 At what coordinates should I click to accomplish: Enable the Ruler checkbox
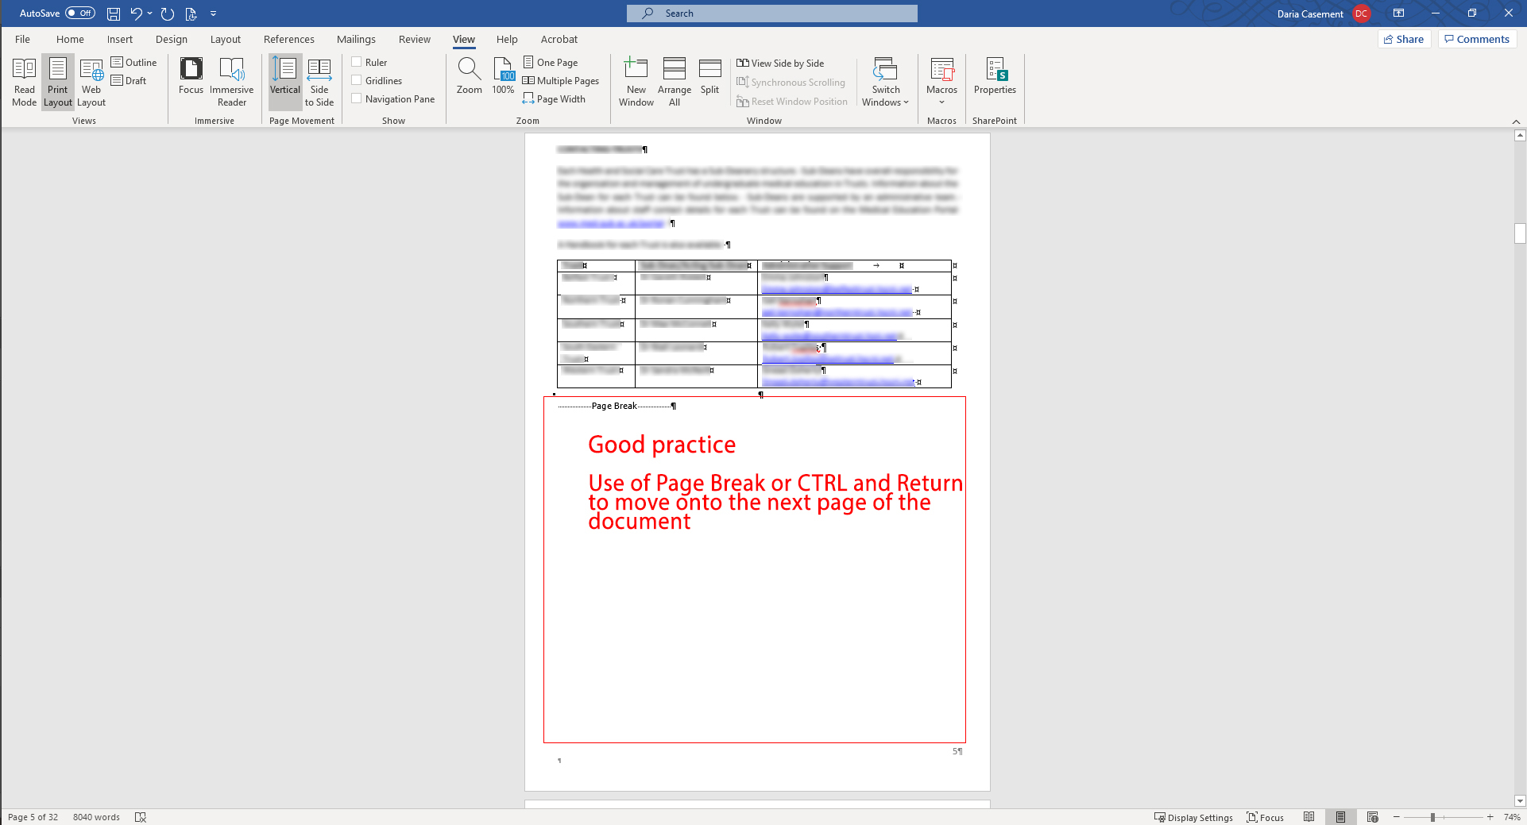point(357,62)
